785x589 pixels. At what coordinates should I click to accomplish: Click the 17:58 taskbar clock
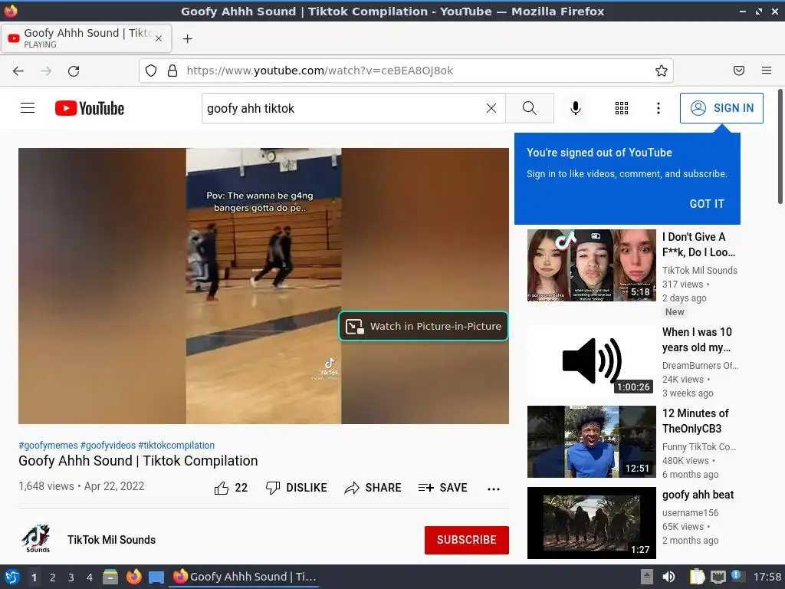(x=767, y=577)
